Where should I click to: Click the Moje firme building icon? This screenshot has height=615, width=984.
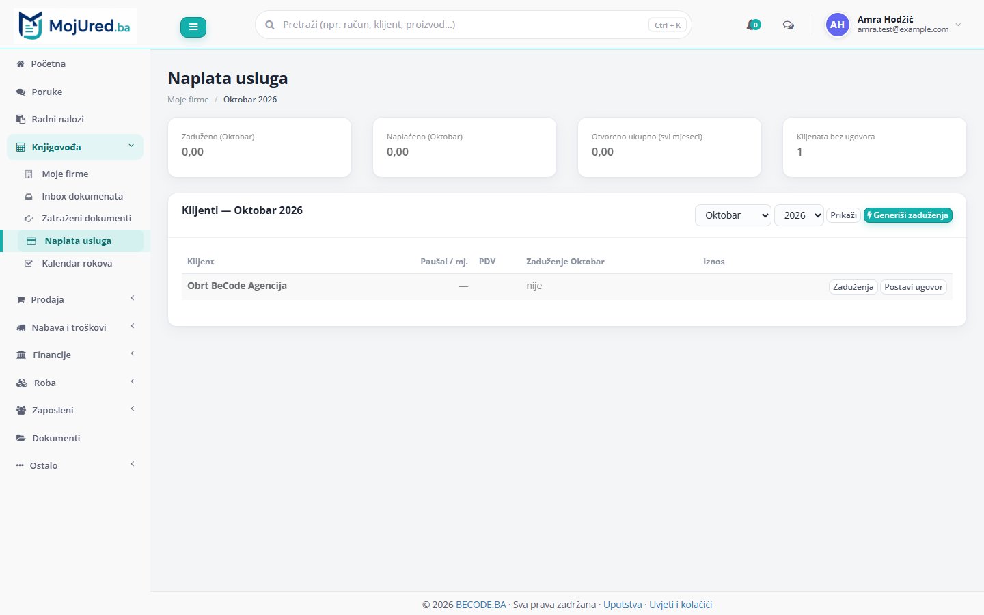(29, 174)
